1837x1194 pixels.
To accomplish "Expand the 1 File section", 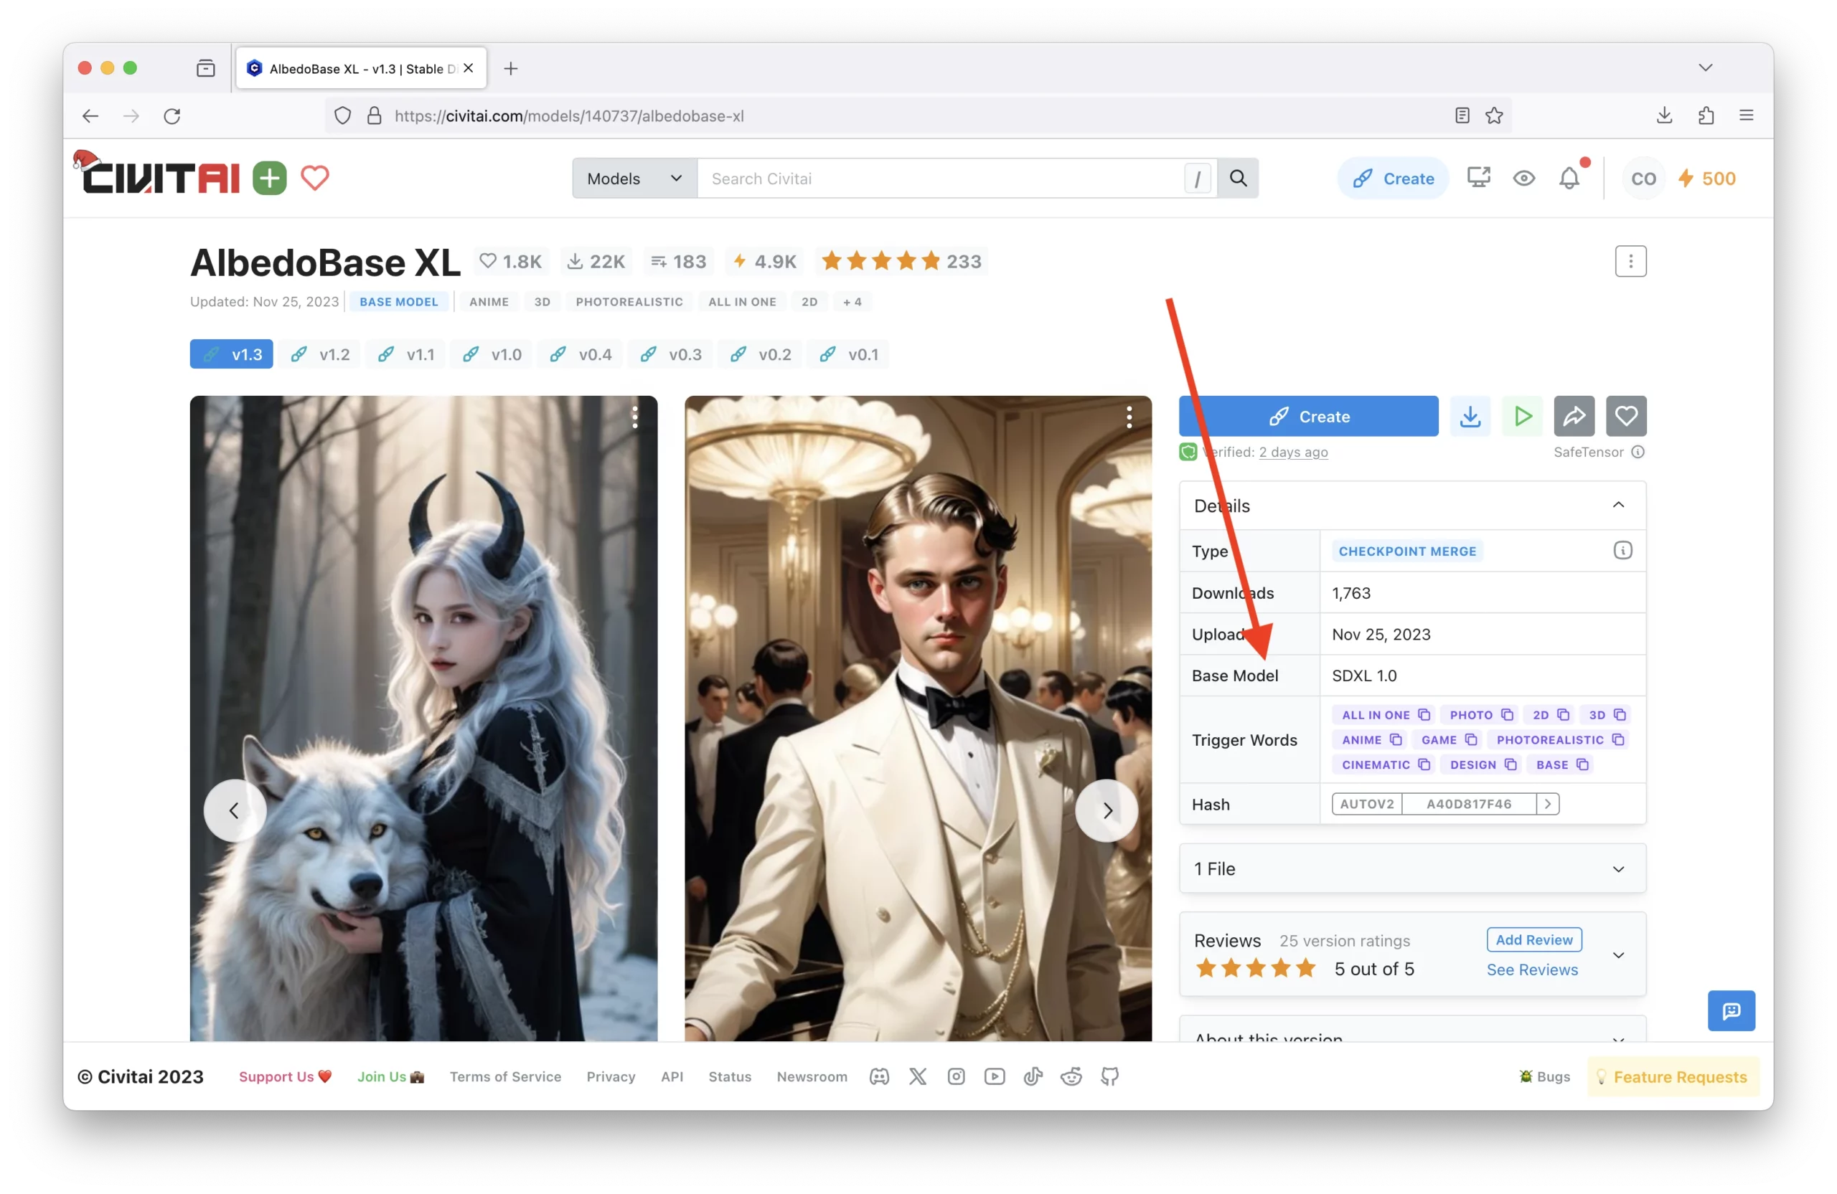I will [1412, 869].
